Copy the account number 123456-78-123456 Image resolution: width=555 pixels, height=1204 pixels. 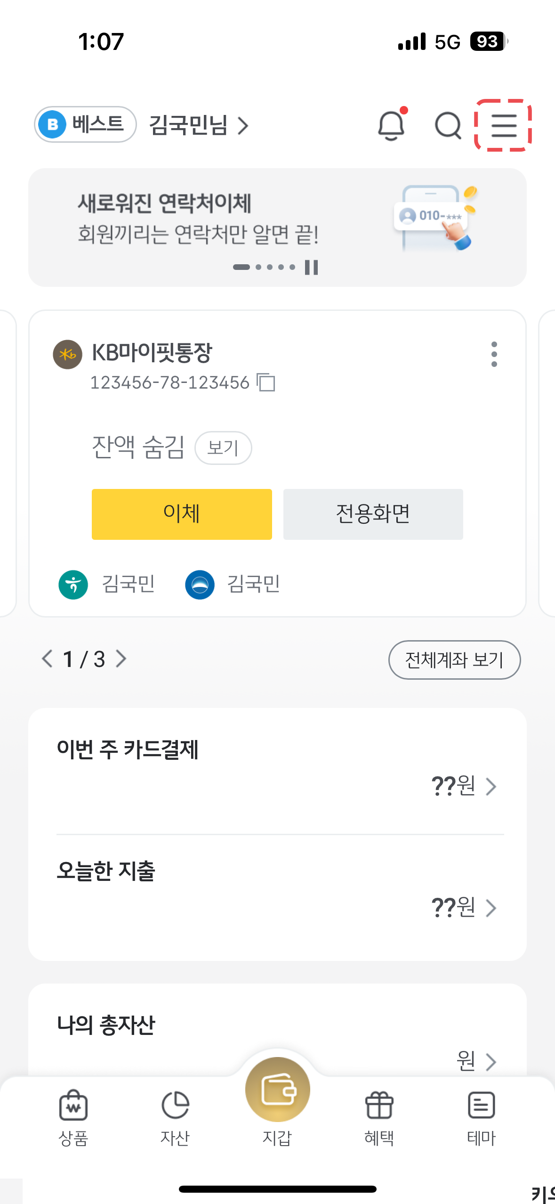click(266, 382)
